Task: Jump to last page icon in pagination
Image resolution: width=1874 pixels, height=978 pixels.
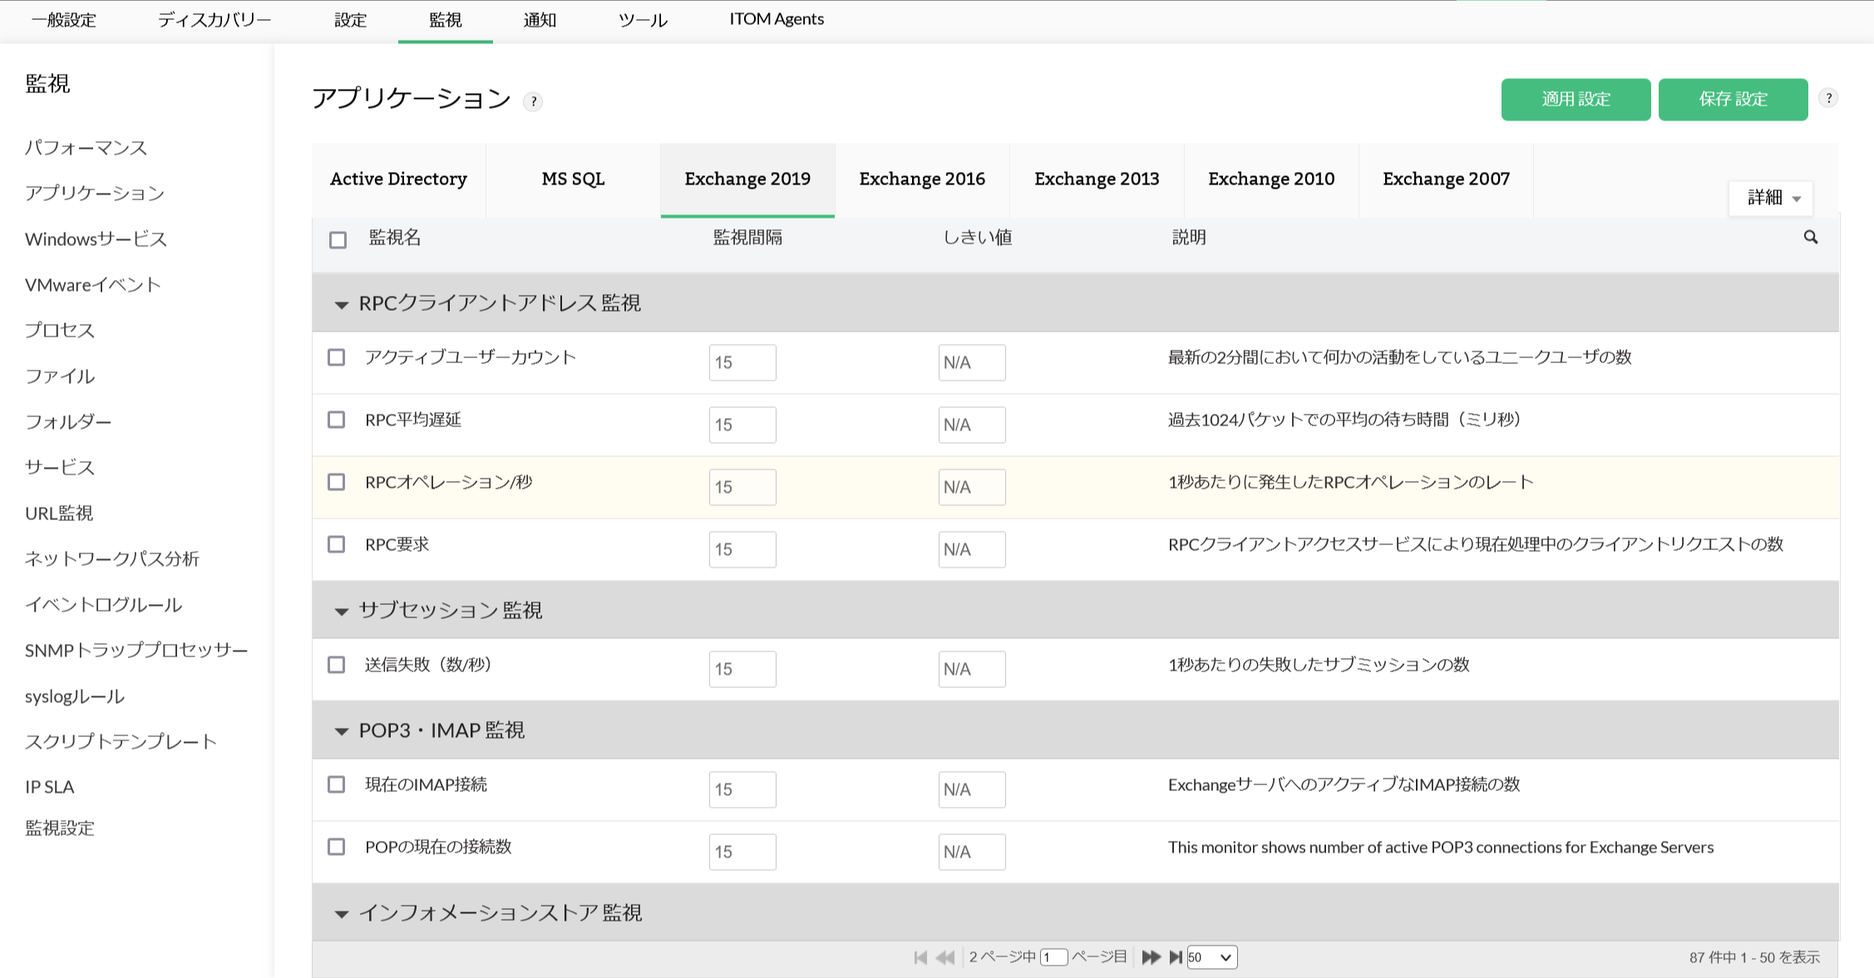Action: click(x=1176, y=957)
